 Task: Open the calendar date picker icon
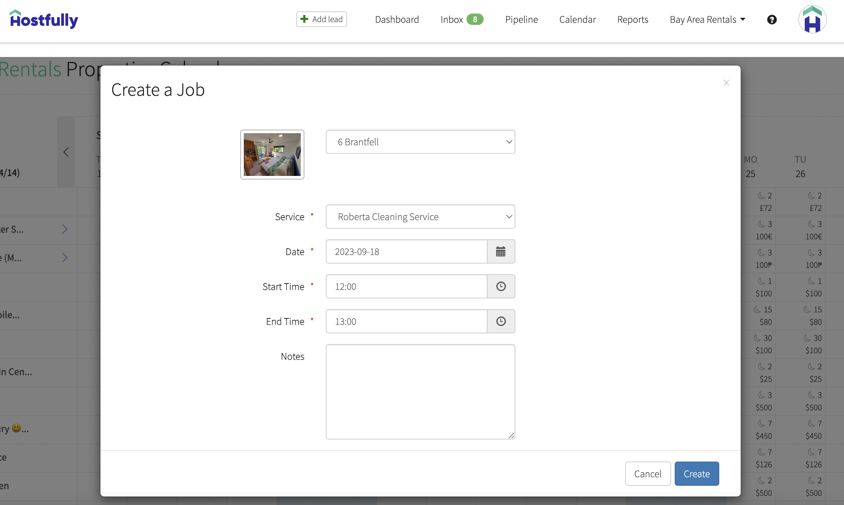click(x=500, y=251)
